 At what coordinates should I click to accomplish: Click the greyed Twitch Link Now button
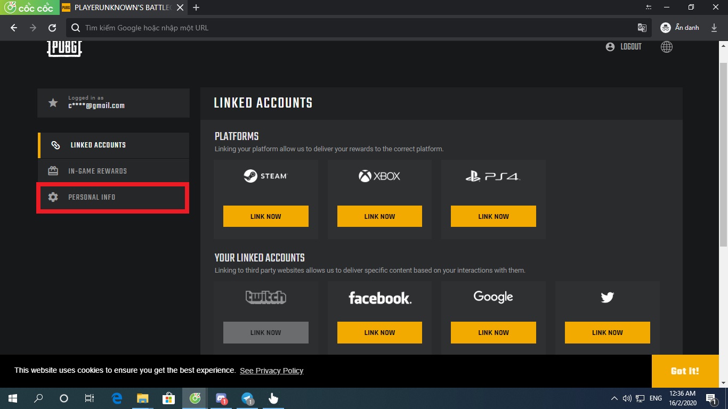pyautogui.click(x=266, y=333)
